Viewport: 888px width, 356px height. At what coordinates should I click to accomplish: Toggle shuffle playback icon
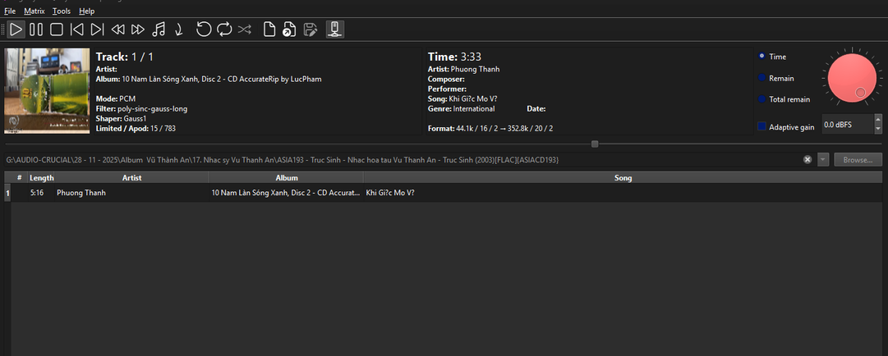coord(245,30)
